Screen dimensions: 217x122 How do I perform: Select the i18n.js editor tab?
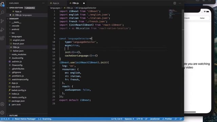[75, 3]
